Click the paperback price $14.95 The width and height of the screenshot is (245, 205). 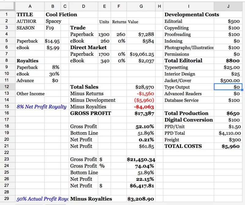click(x=53, y=41)
